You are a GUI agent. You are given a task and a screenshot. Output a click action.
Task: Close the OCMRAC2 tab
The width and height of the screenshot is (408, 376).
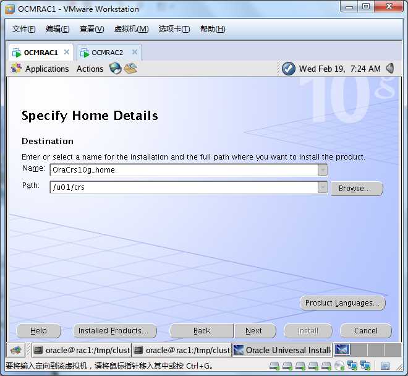(135, 52)
